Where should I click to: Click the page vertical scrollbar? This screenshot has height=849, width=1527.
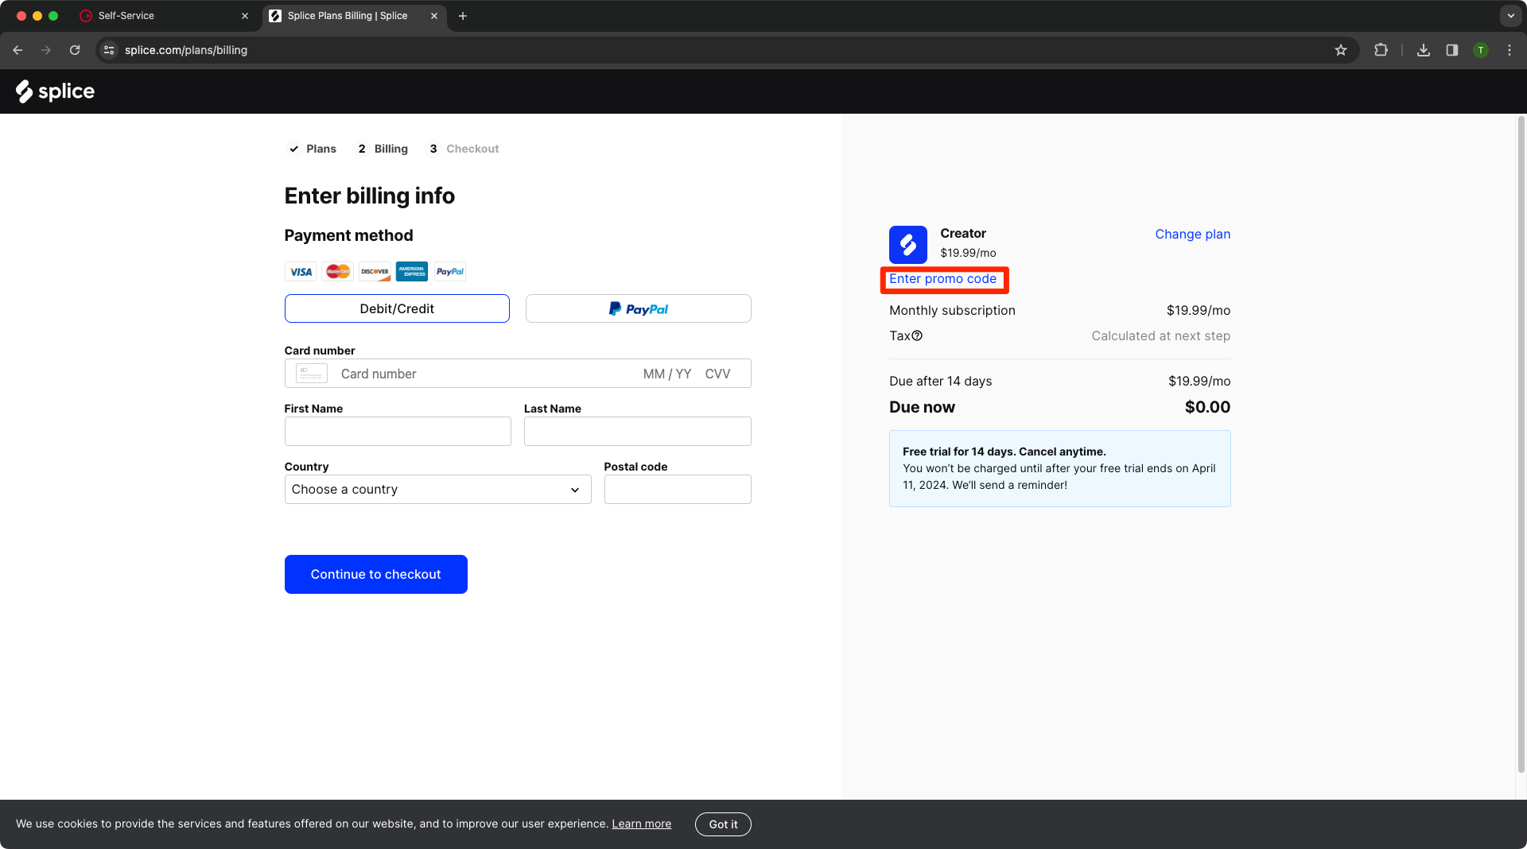tap(1521, 445)
